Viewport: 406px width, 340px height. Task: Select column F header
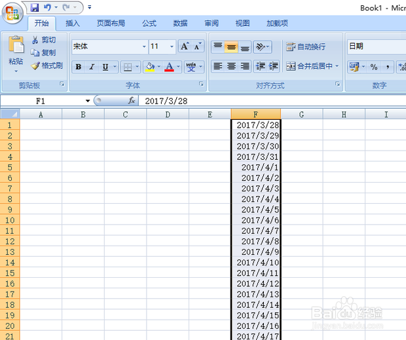pos(256,114)
